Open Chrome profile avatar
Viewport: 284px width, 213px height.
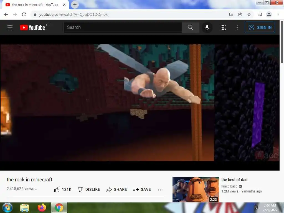click(x=269, y=14)
